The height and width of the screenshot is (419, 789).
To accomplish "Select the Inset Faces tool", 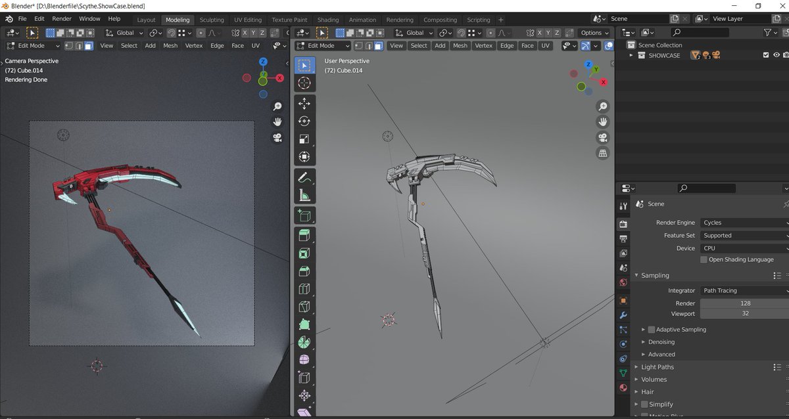I will [304, 254].
